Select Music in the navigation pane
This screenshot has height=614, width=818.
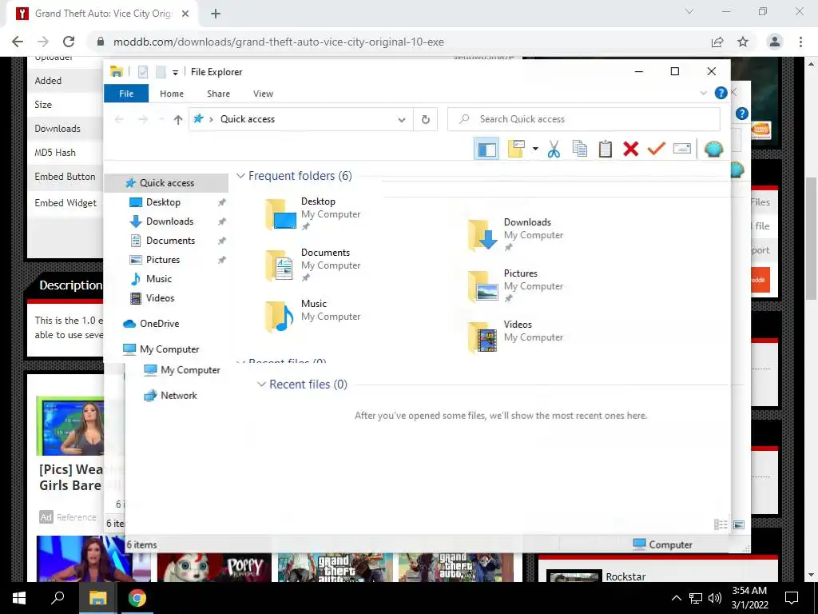(x=159, y=279)
